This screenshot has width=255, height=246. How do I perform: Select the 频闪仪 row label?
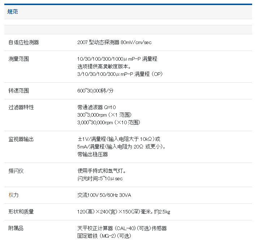coord(16,171)
